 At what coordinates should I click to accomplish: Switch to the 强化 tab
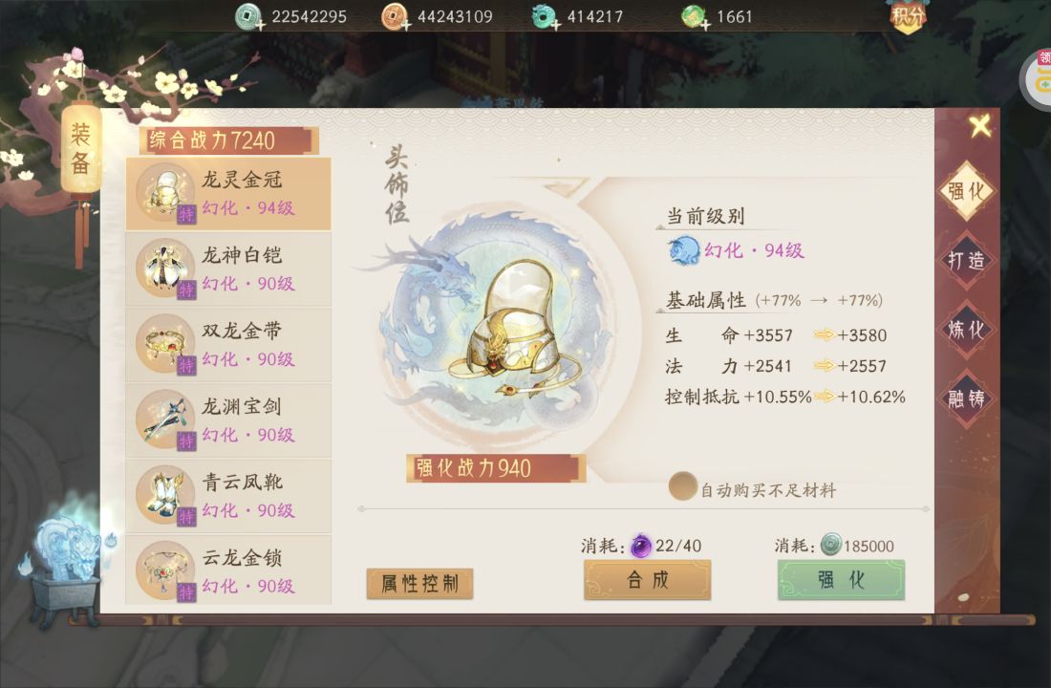coord(966,191)
